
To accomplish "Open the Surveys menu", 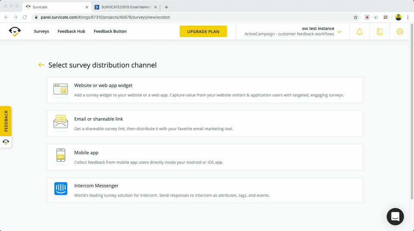I will (41, 31).
